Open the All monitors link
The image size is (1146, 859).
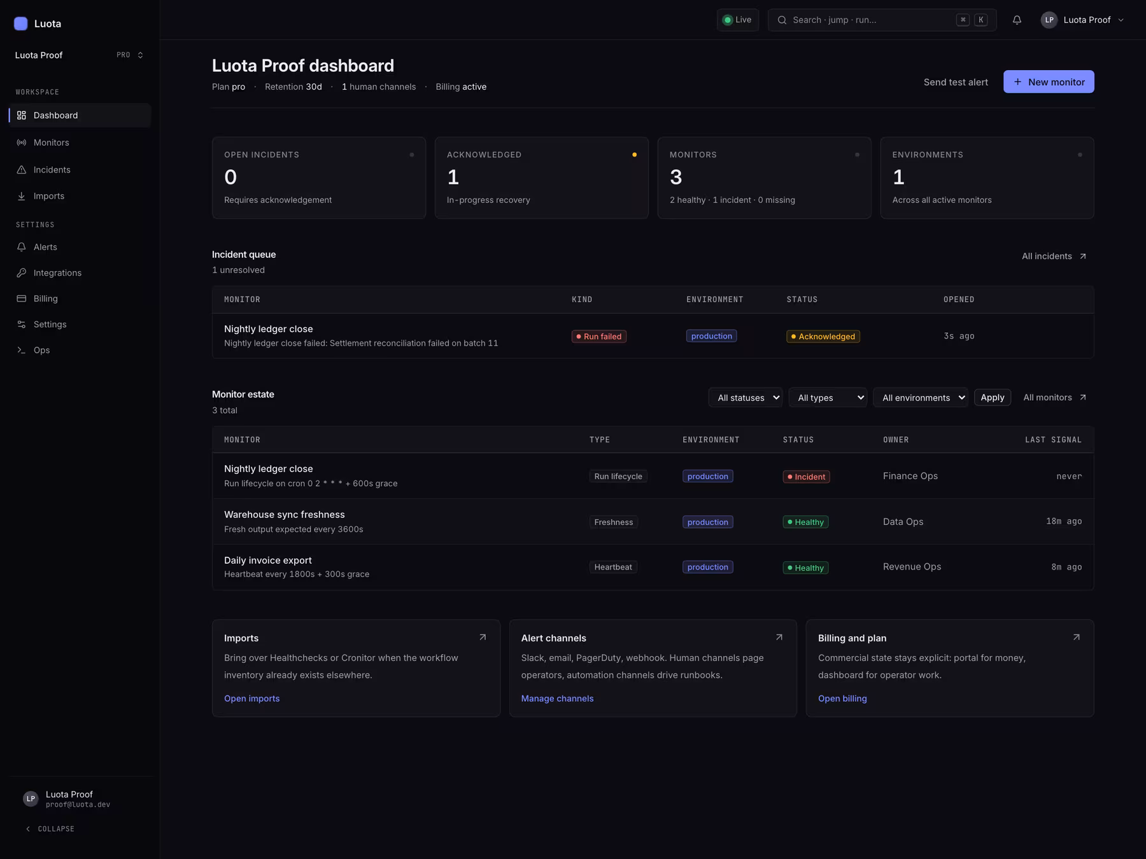[1054, 398]
